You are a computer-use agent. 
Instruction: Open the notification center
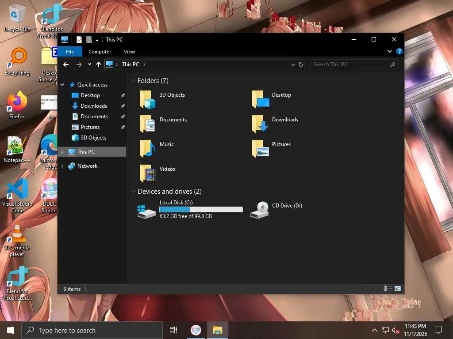[x=438, y=330]
